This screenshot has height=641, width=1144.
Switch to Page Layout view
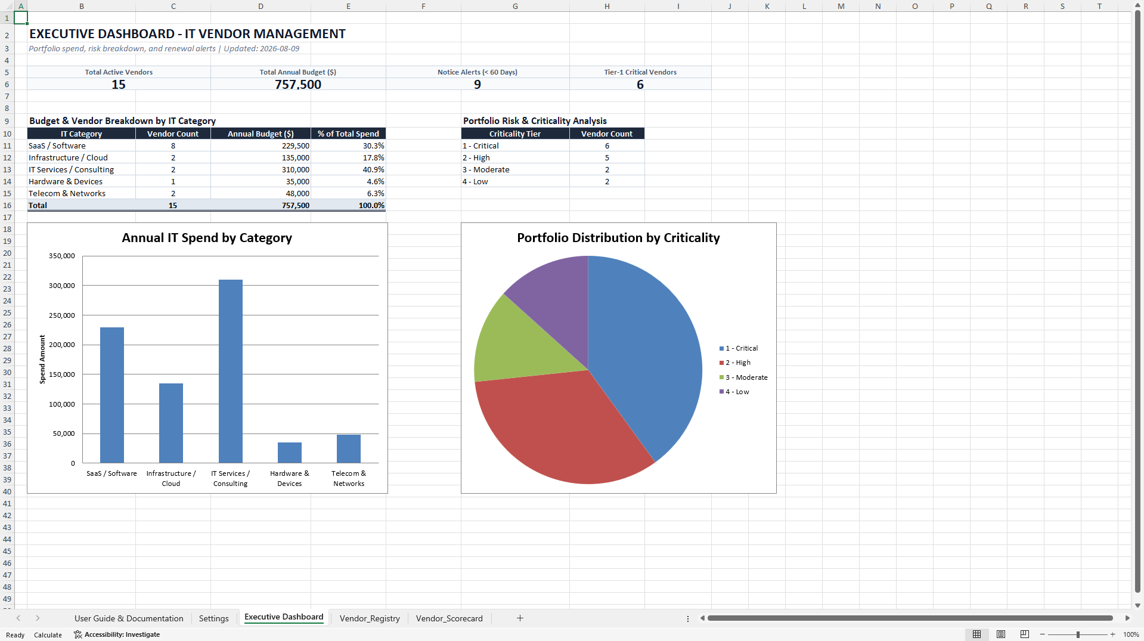coord(1001,634)
